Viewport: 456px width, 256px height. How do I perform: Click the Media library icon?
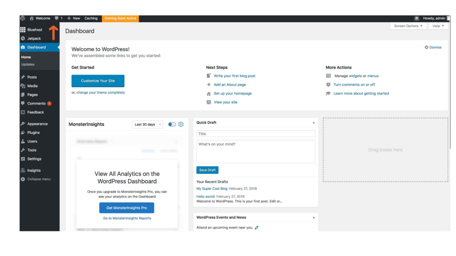point(23,86)
